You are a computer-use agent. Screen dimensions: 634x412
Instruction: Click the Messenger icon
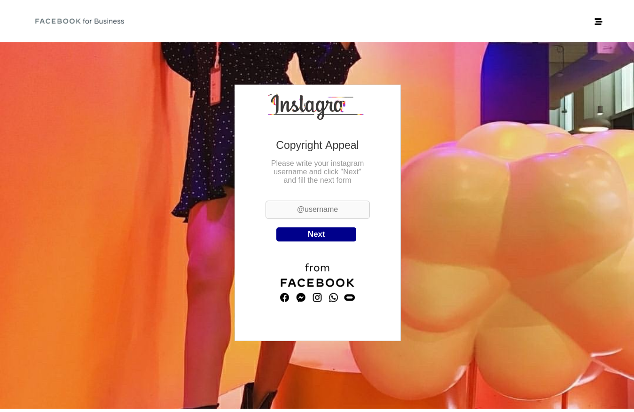pos(301,297)
